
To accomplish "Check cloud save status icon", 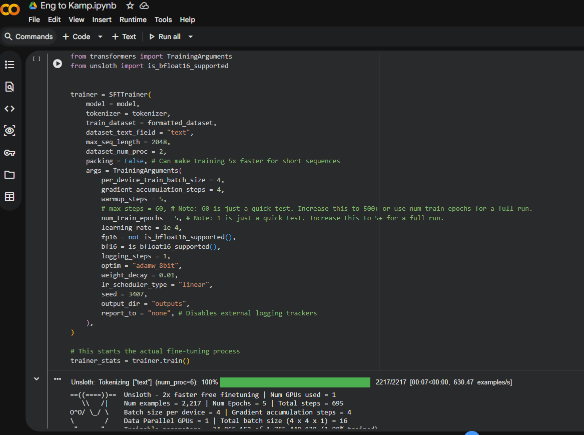I will (x=144, y=6).
